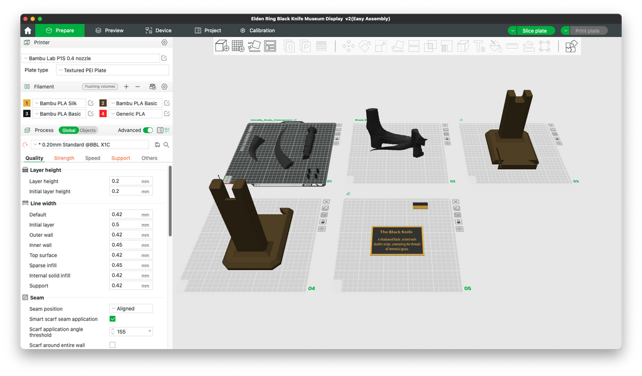Select the Text shape tool
Viewport: 642px width, 376px height.
point(480,46)
